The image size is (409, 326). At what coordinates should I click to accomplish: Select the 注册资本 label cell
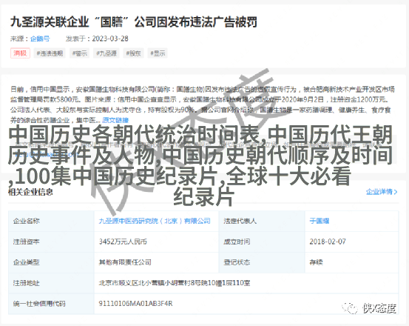point(51,242)
